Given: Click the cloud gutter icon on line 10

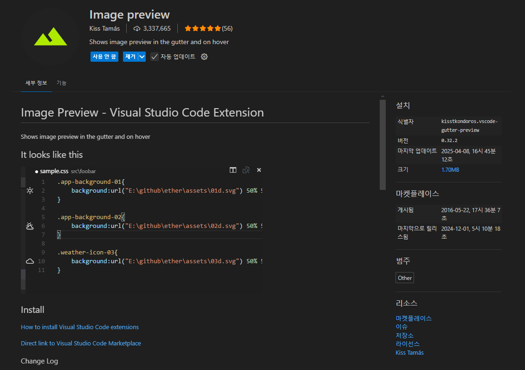Looking at the screenshot, I should click(x=30, y=261).
